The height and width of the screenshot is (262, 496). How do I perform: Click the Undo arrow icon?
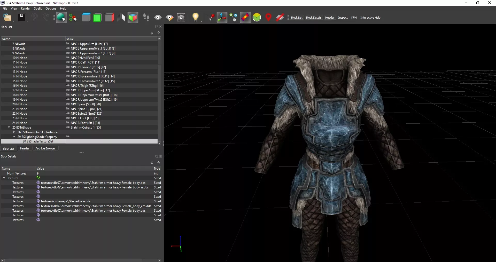34,18
